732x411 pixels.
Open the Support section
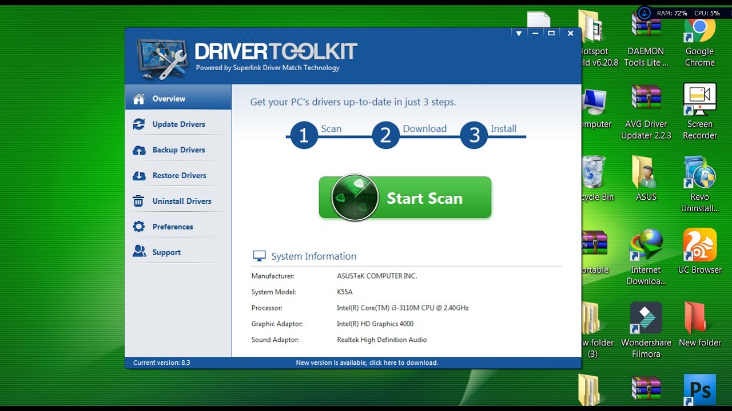178,252
